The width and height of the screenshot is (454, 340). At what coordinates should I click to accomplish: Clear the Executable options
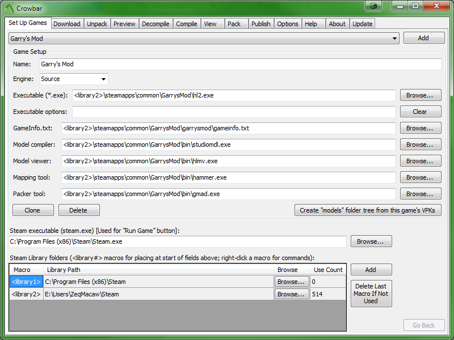[x=421, y=112]
